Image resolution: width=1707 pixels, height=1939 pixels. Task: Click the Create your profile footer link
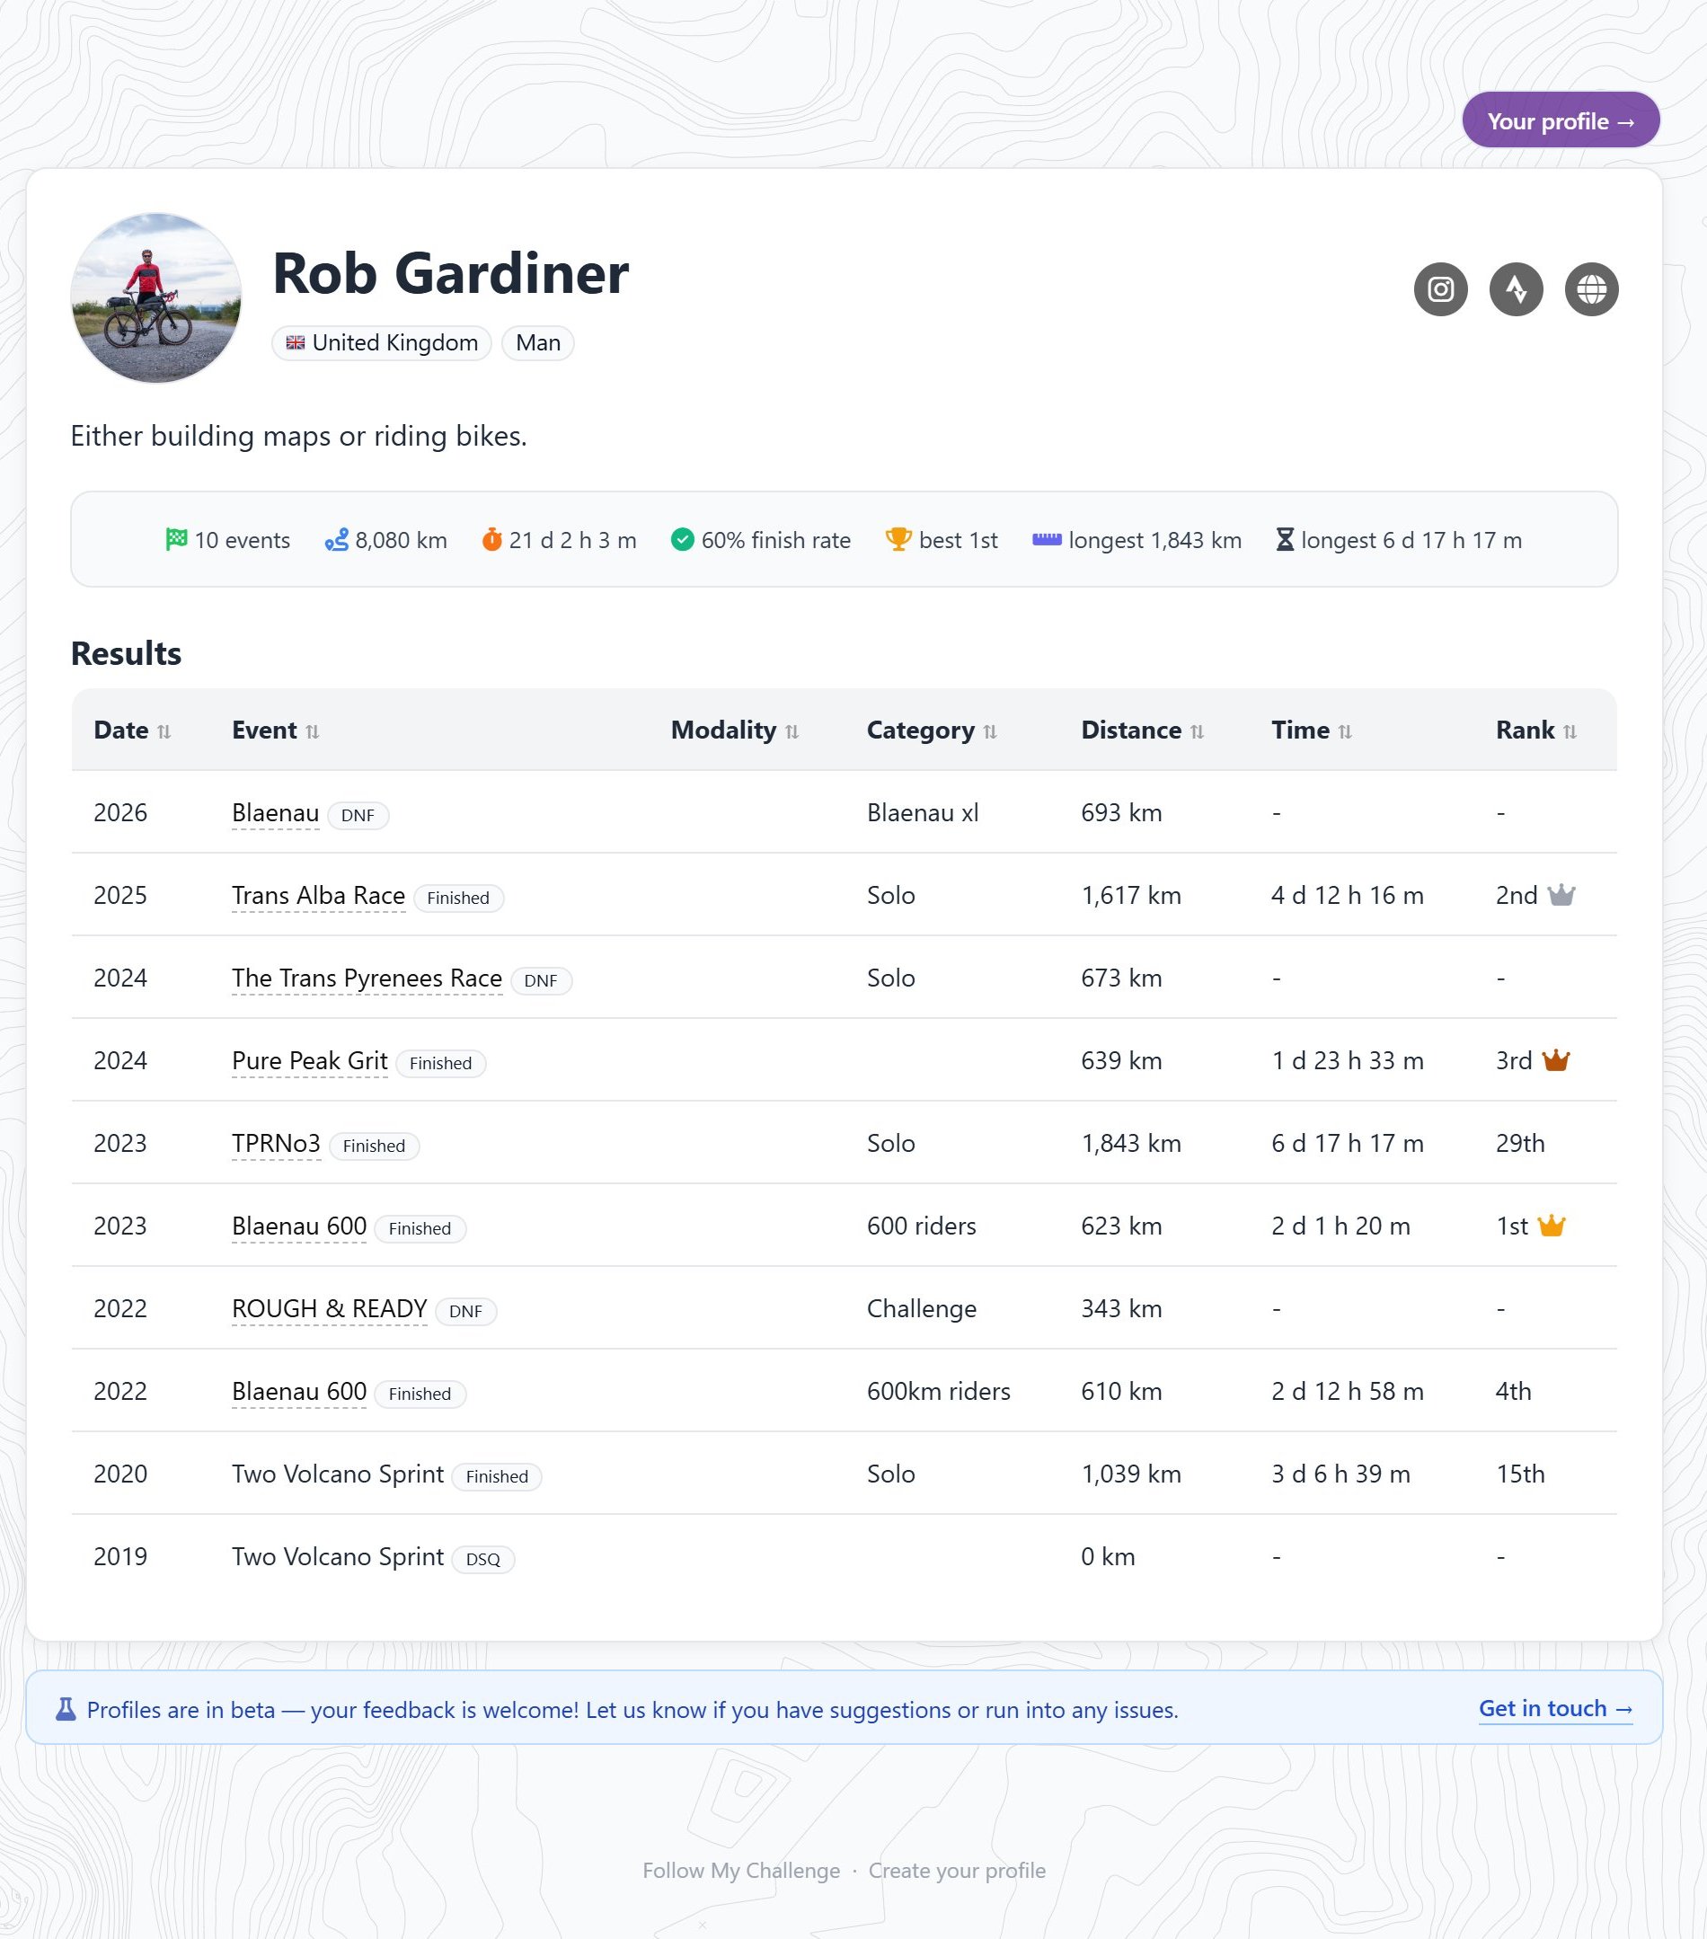tap(957, 1871)
